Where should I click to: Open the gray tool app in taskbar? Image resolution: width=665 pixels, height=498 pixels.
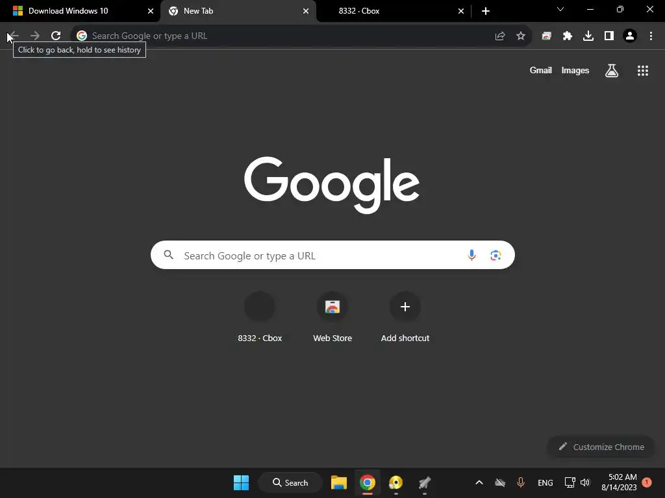coord(424,482)
